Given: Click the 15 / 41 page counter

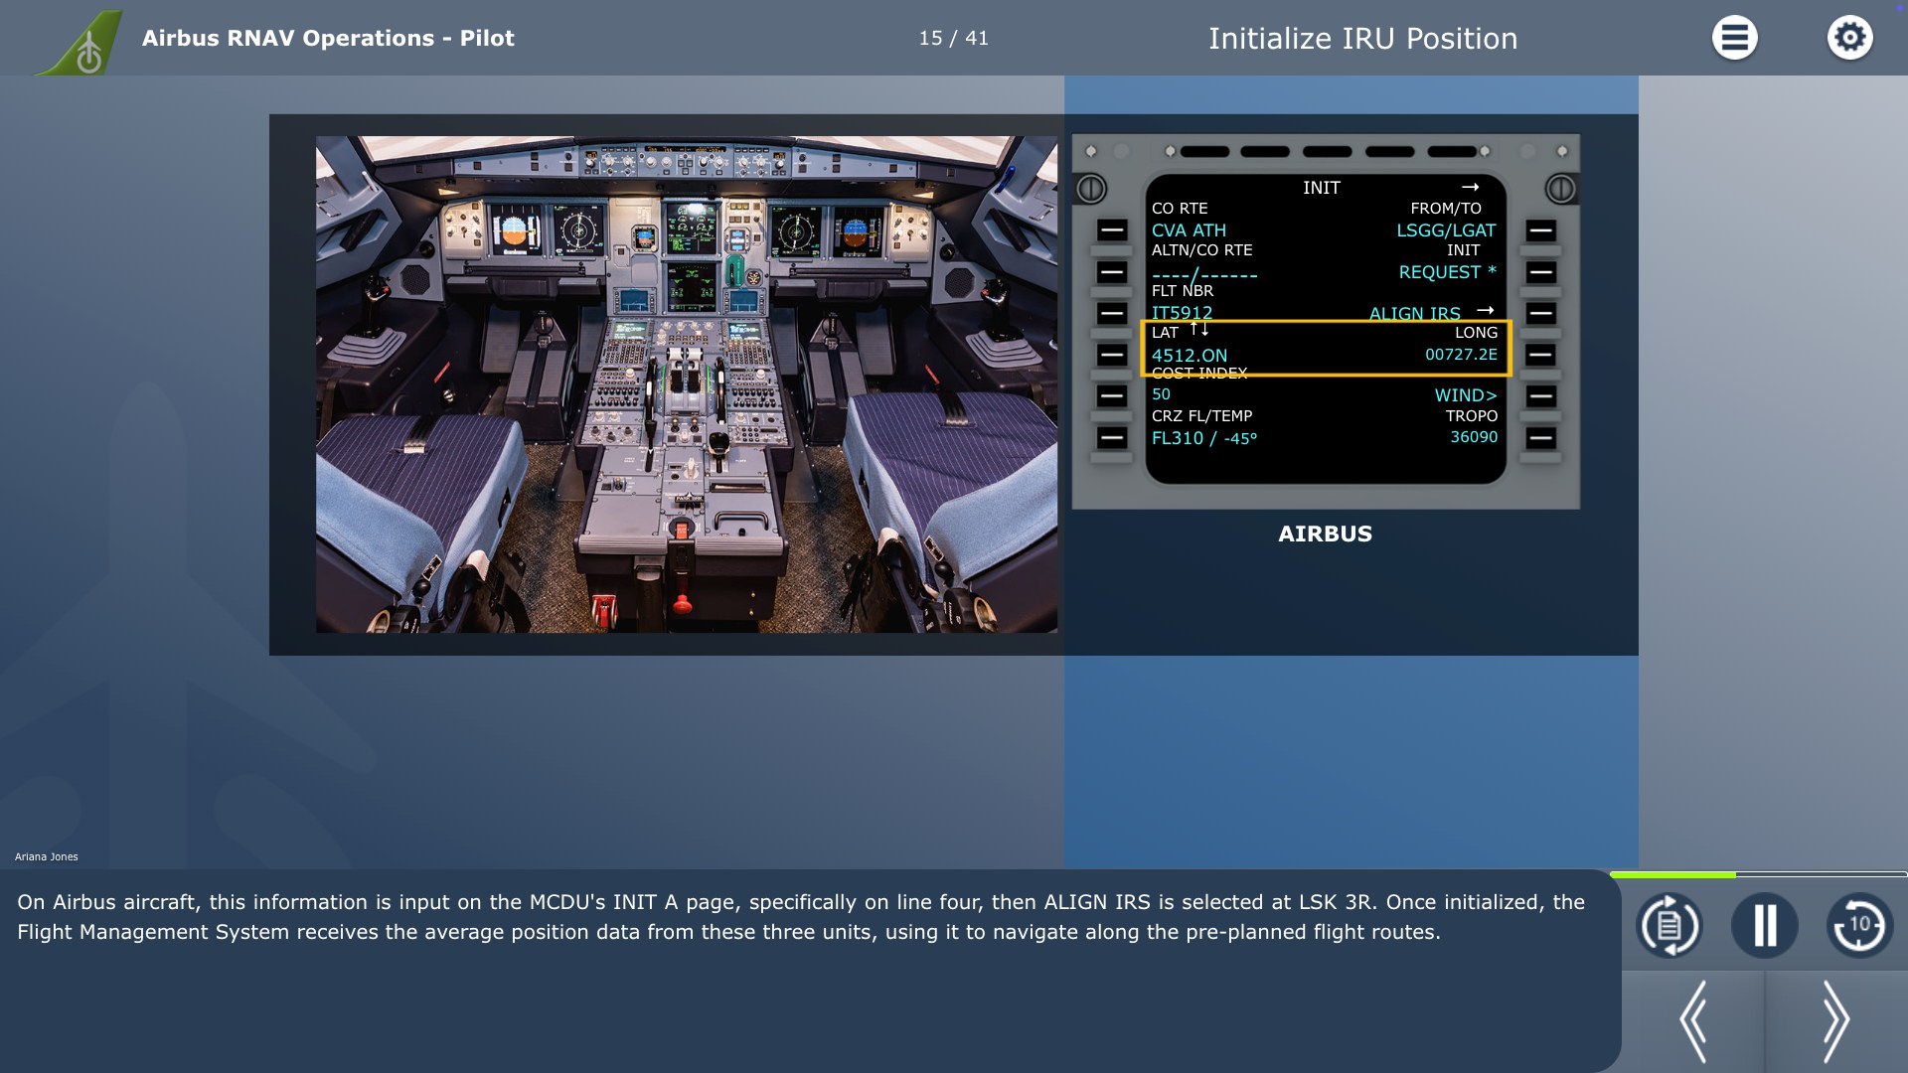Looking at the screenshot, I should point(953,38).
